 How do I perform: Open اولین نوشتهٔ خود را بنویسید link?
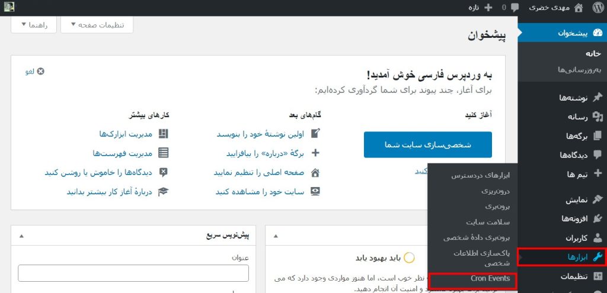(260, 134)
